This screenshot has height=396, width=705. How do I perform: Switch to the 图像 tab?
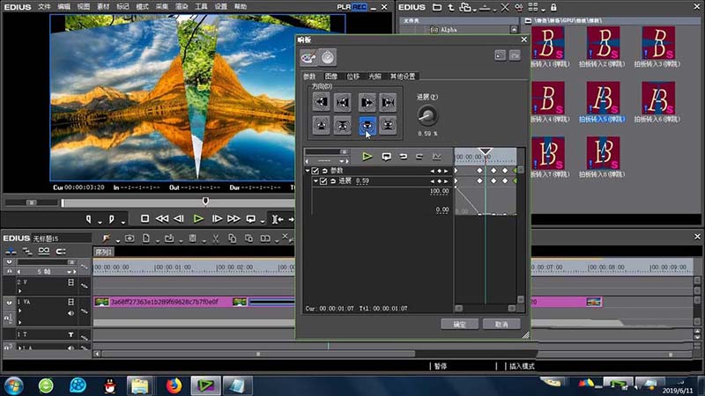click(331, 77)
